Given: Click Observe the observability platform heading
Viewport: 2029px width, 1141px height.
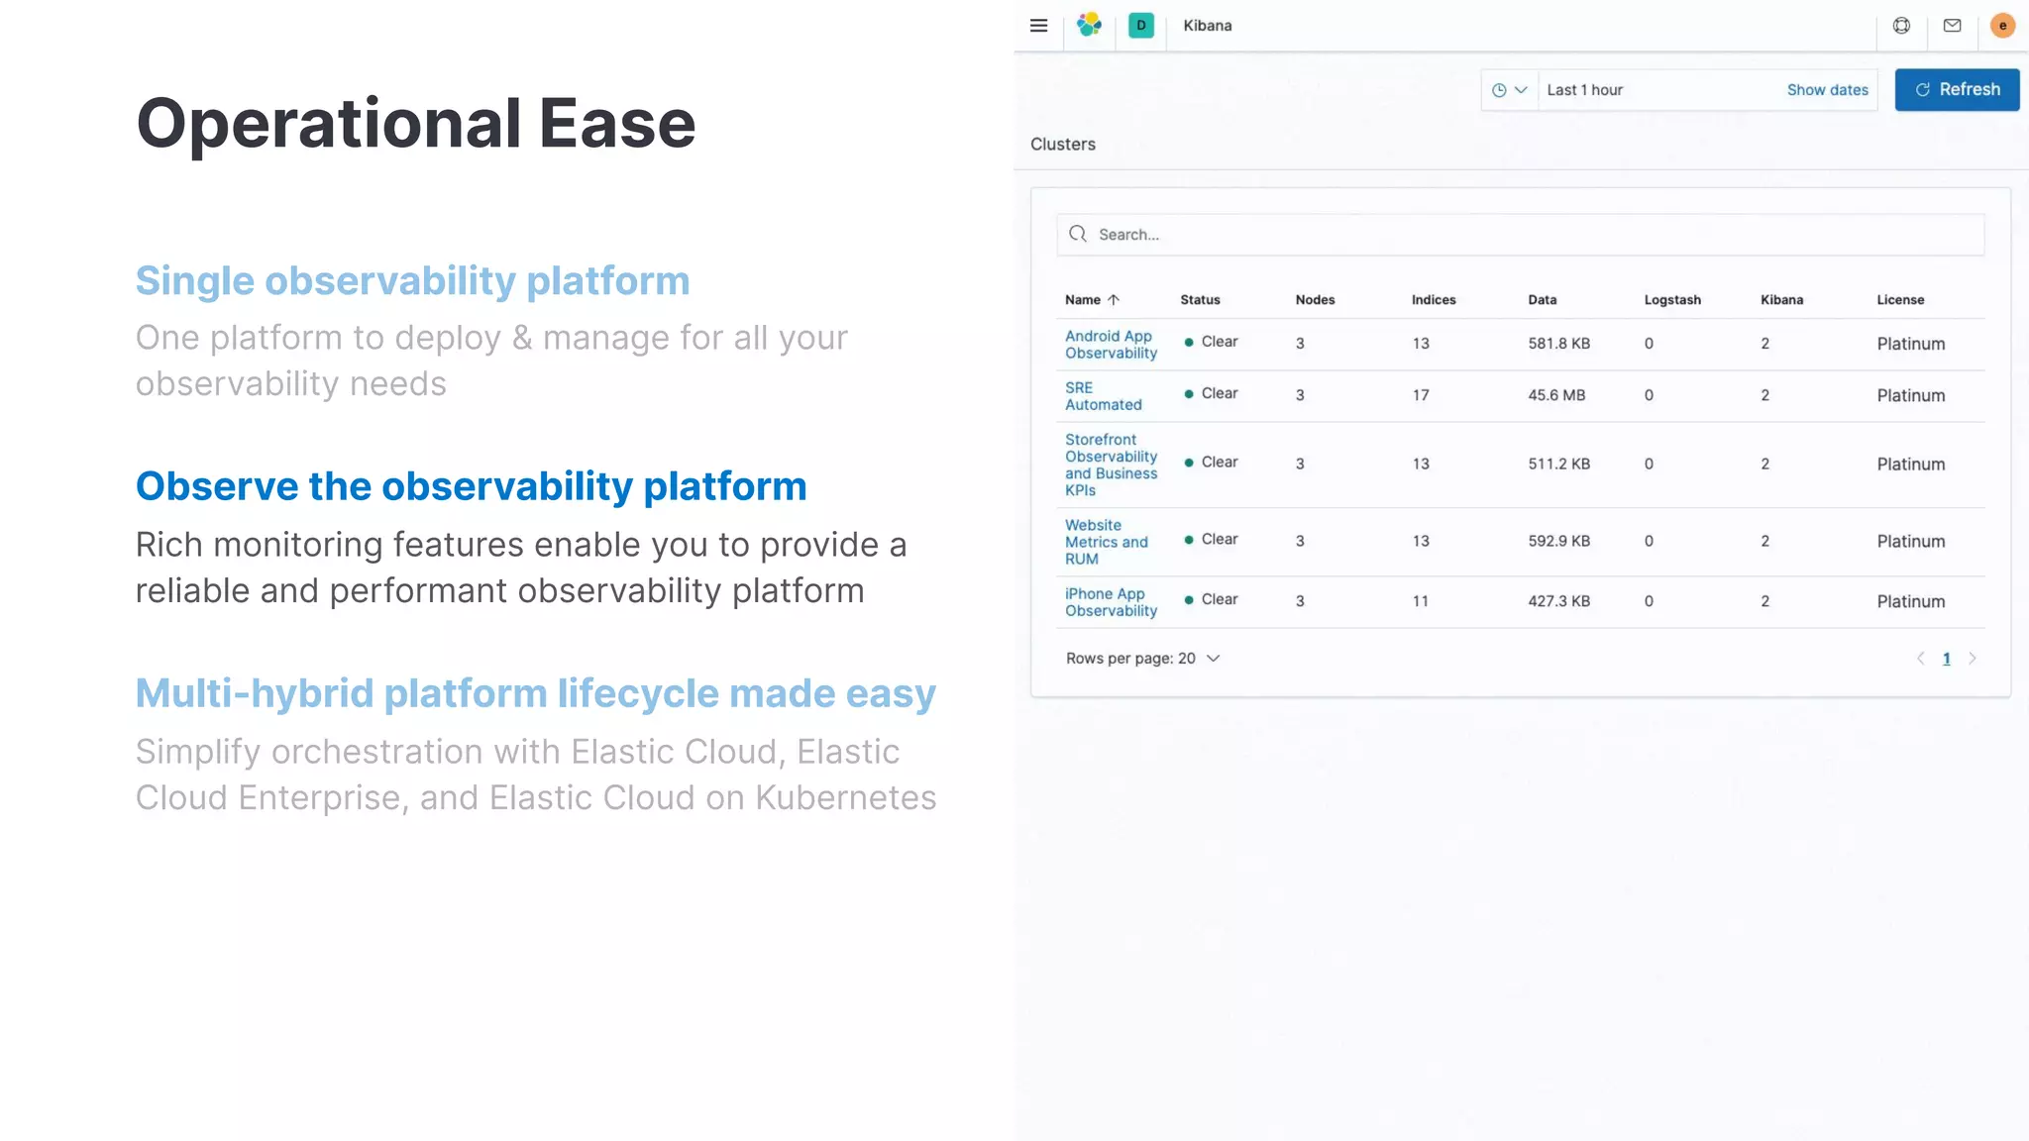Looking at the screenshot, I should pos(472,486).
